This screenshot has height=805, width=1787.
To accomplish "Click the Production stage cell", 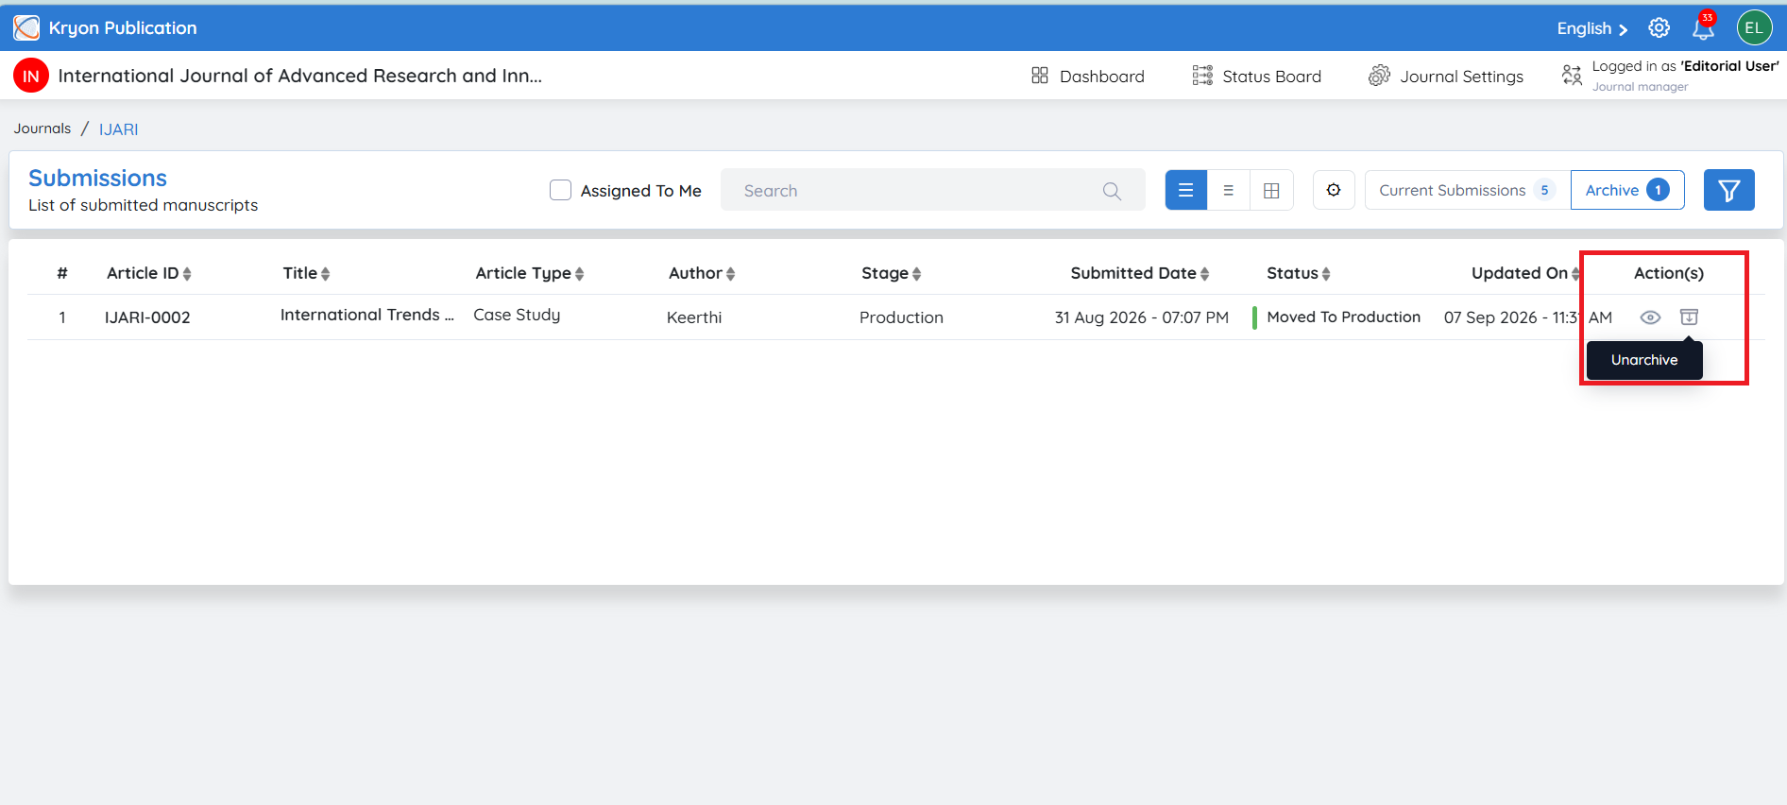I will tap(901, 317).
